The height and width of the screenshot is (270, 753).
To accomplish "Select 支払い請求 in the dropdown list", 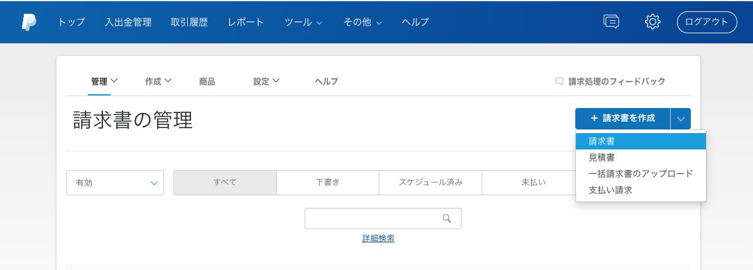I will [x=610, y=190].
